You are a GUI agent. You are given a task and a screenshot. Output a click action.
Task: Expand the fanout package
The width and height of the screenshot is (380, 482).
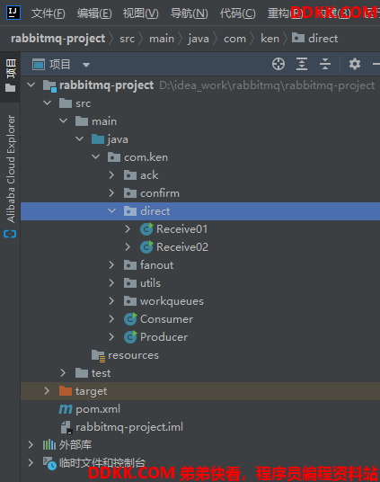coord(111,265)
